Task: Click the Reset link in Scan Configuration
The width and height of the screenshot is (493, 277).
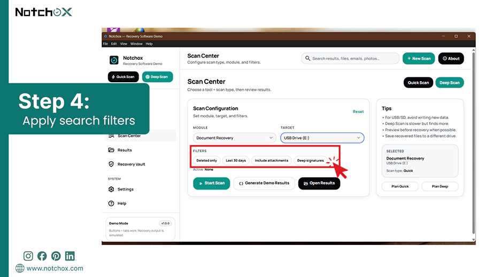Action: 358,112
